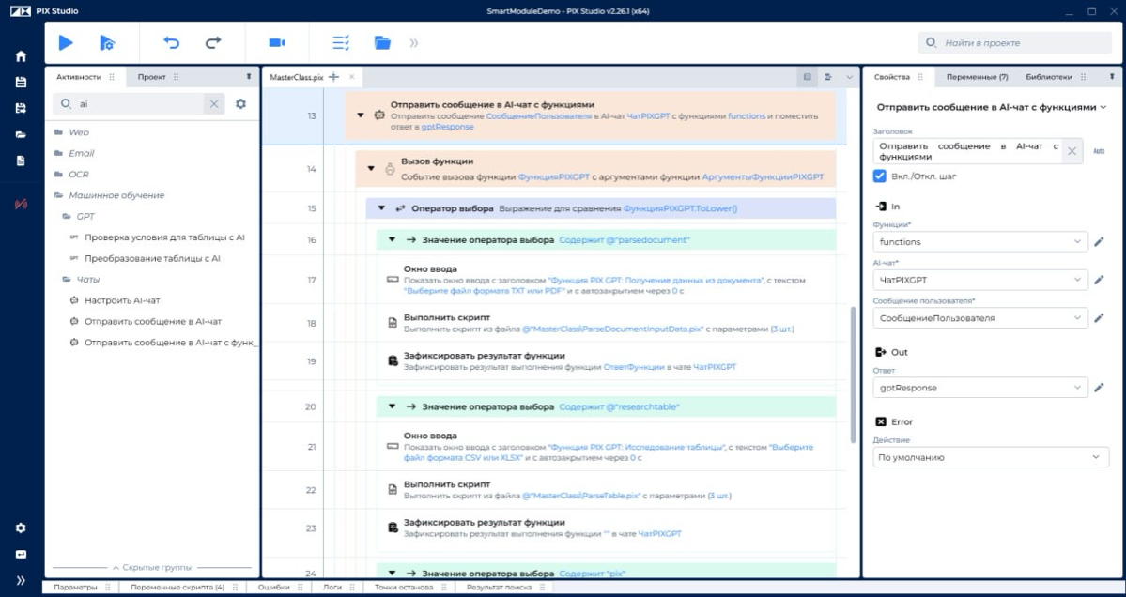
Task: Edit Сообщение пользователя with pencil icon
Action: pos(1099,318)
